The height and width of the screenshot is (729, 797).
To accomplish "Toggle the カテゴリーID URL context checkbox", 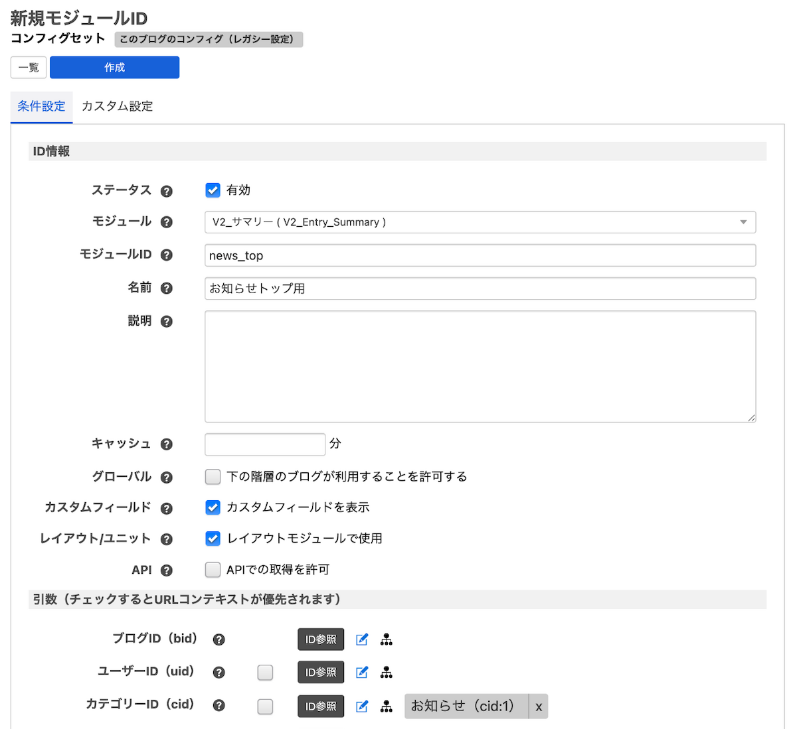I will (x=265, y=706).
